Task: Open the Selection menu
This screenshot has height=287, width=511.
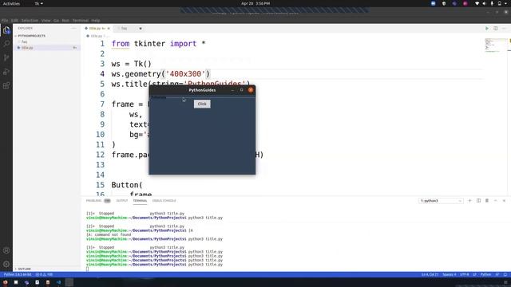Action: (x=30, y=21)
